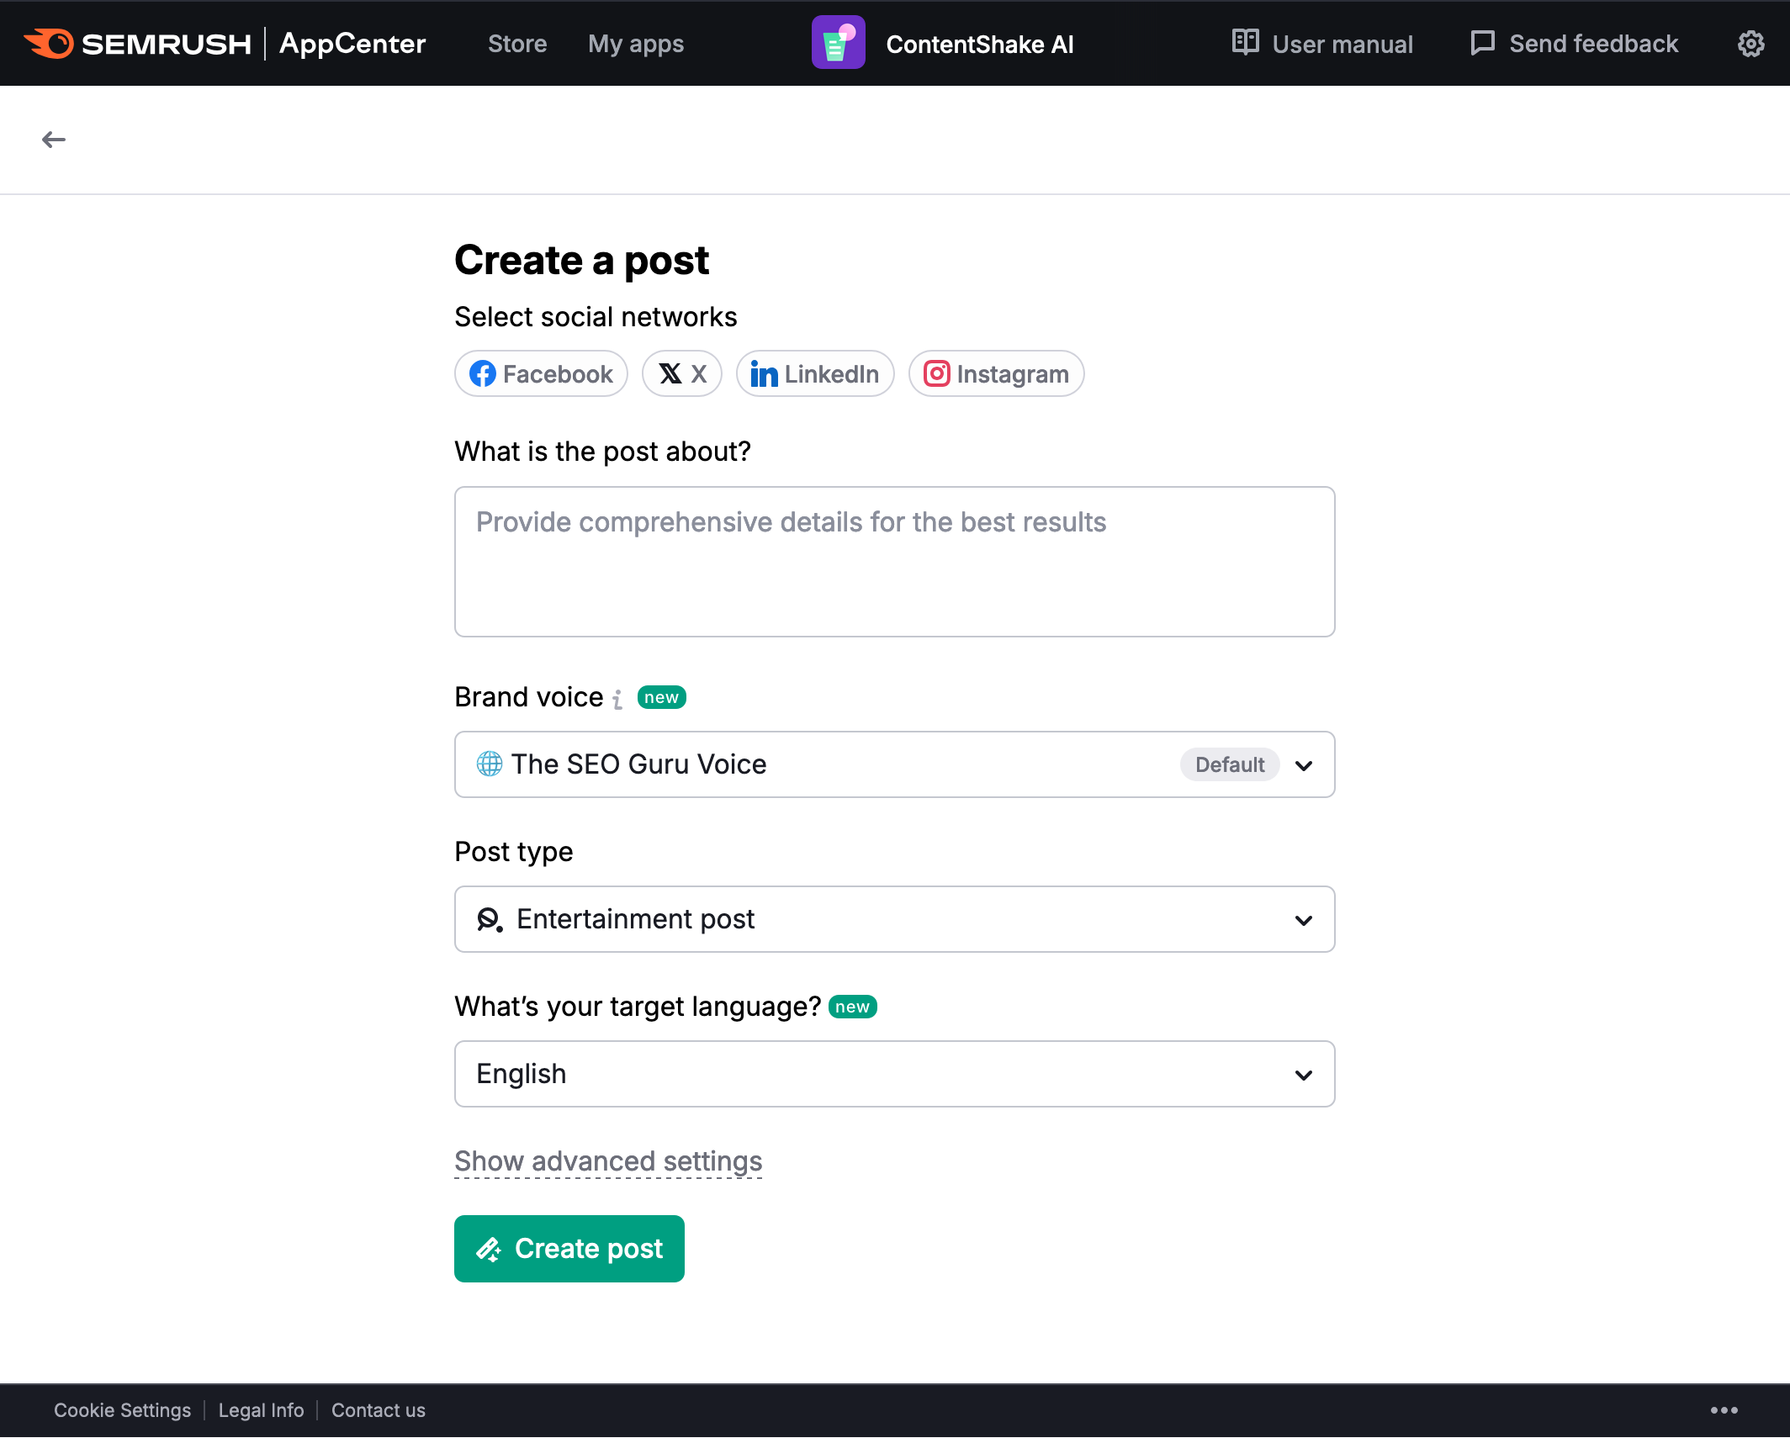Expand Show advanced settings
Screen dimensions: 1790x1438
tap(608, 1161)
